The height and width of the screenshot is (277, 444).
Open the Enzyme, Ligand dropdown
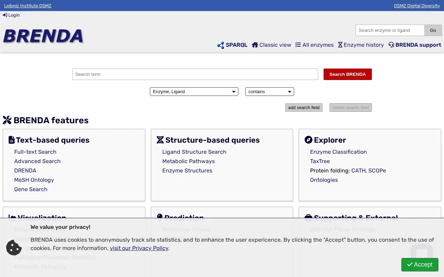194,92
